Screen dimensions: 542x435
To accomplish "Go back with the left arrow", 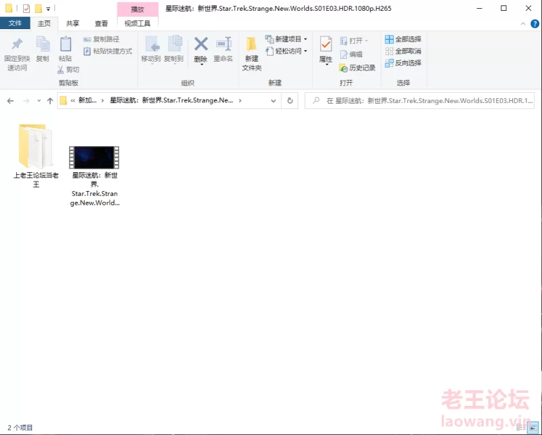I will (x=10, y=101).
